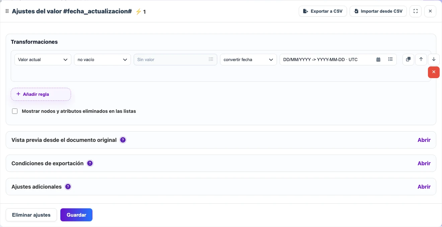
Task: Click Exportar a CSV button
Action: [323, 11]
